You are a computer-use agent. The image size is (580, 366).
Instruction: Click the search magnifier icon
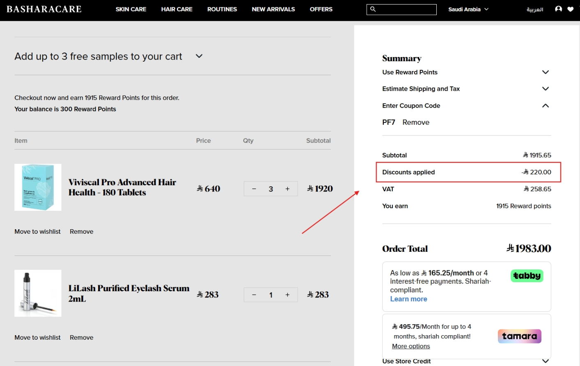[x=373, y=9]
